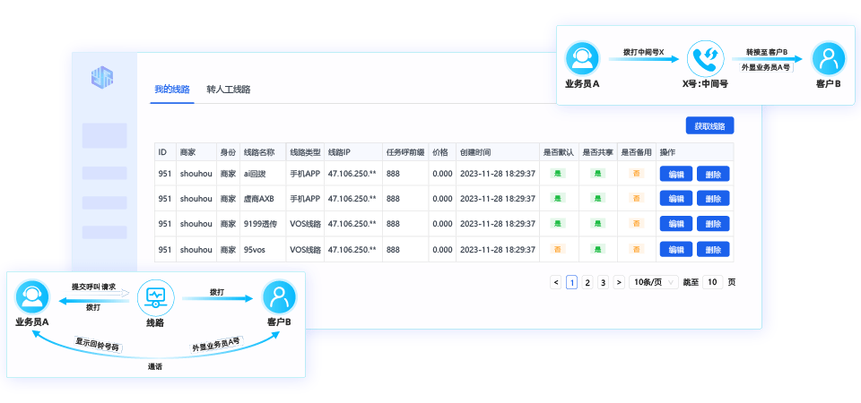Image resolution: width=861 pixels, height=403 pixels.
Task: Click the 9199透传 line name cell
Action: coord(263,224)
